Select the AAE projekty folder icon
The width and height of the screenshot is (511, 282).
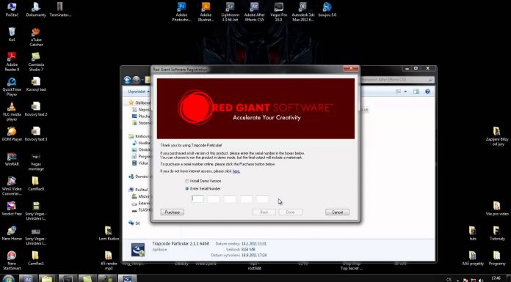473,259
